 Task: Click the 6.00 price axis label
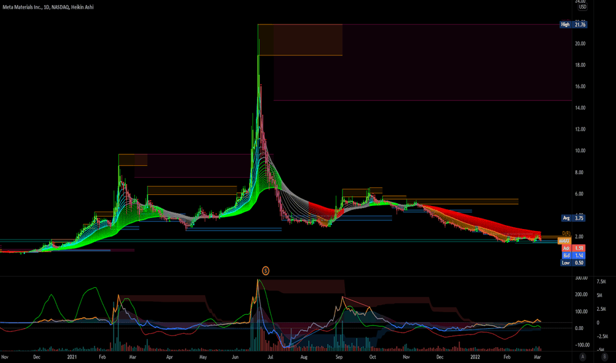click(579, 194)
